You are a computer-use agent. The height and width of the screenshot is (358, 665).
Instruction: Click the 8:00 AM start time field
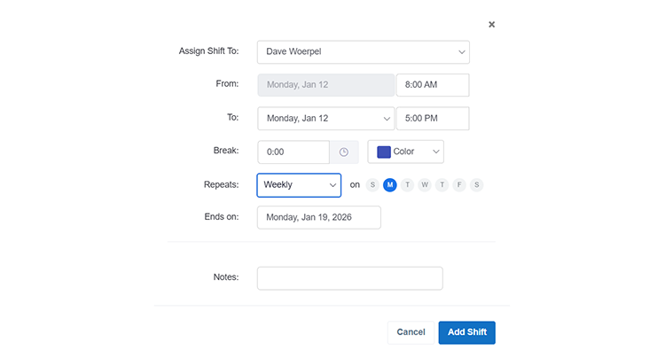click(x=432, y=85)
